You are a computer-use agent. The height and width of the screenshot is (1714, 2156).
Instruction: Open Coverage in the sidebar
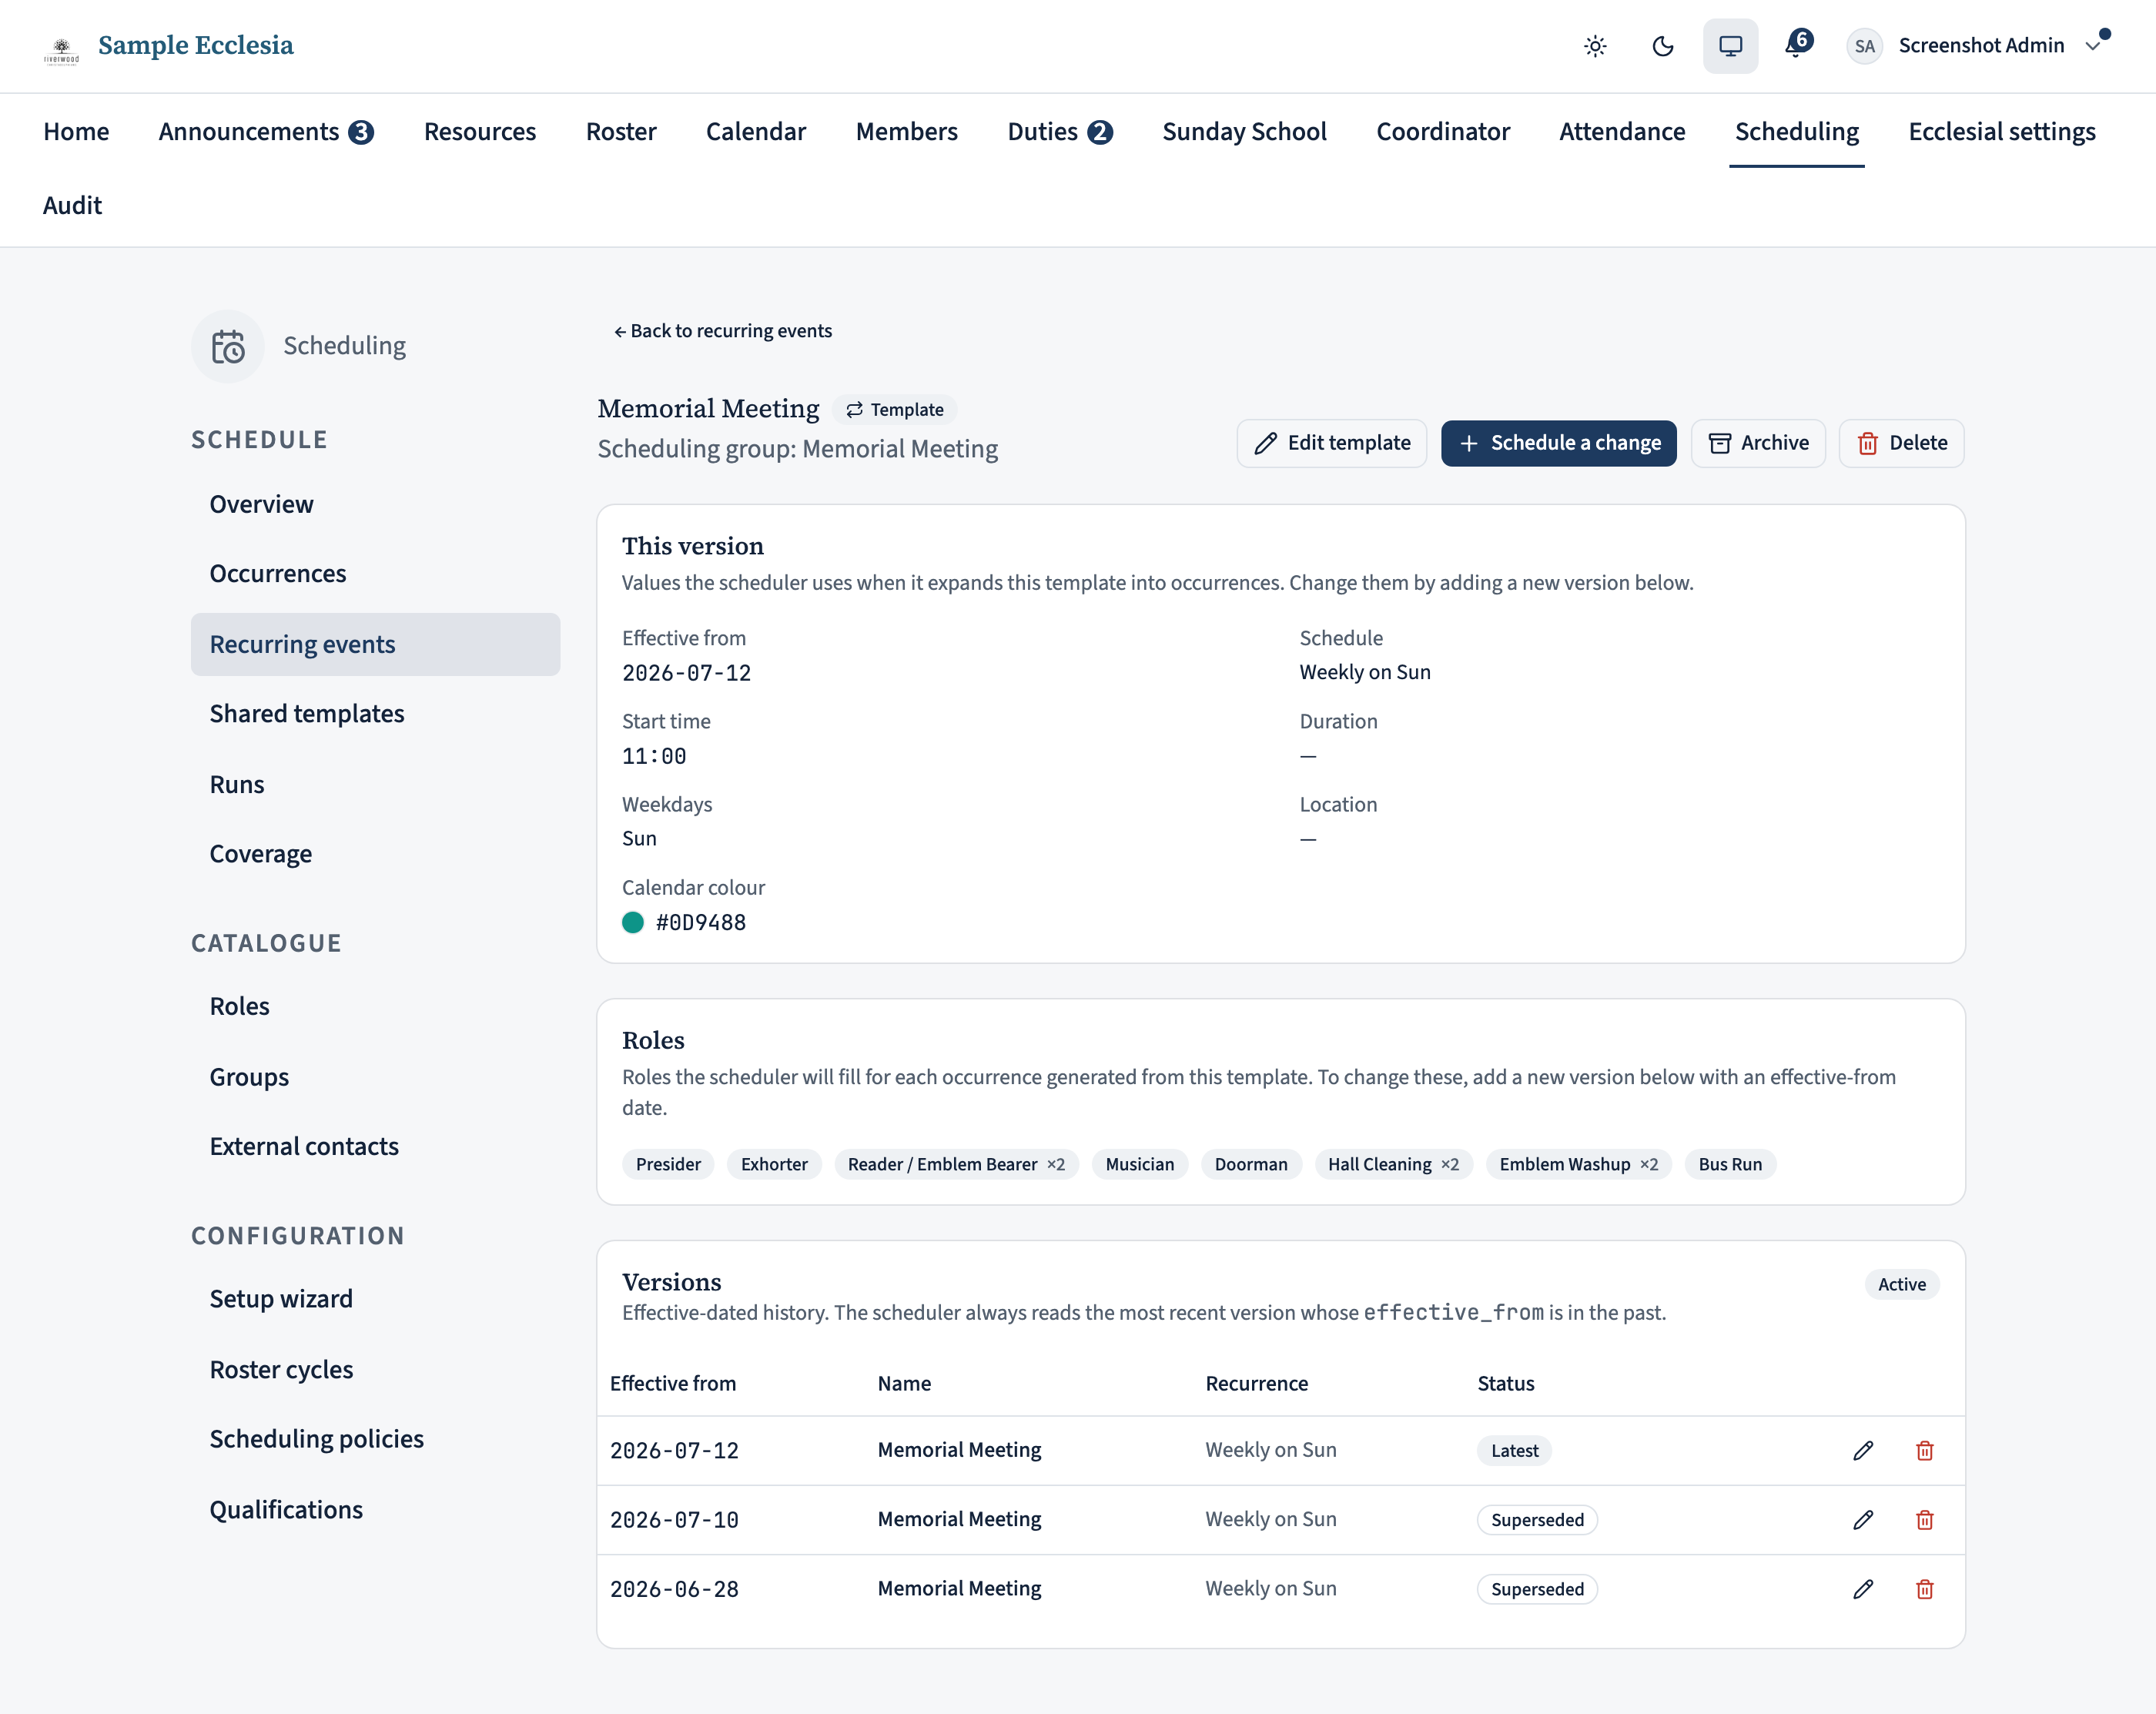point(375,854)
